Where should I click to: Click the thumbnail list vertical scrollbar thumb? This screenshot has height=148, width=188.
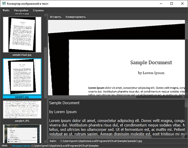click(x=45, y=73)
